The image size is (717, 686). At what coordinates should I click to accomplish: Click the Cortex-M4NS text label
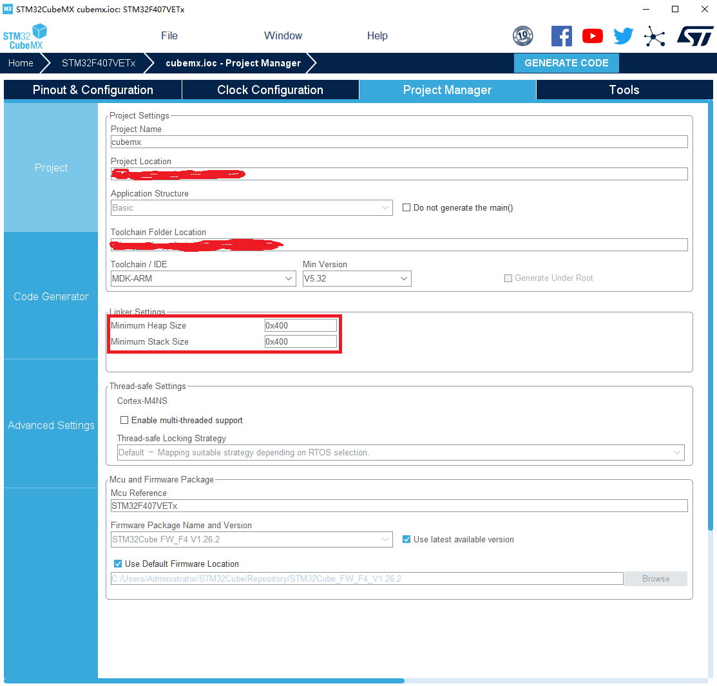pyautogui.click(x=142, y=401)
